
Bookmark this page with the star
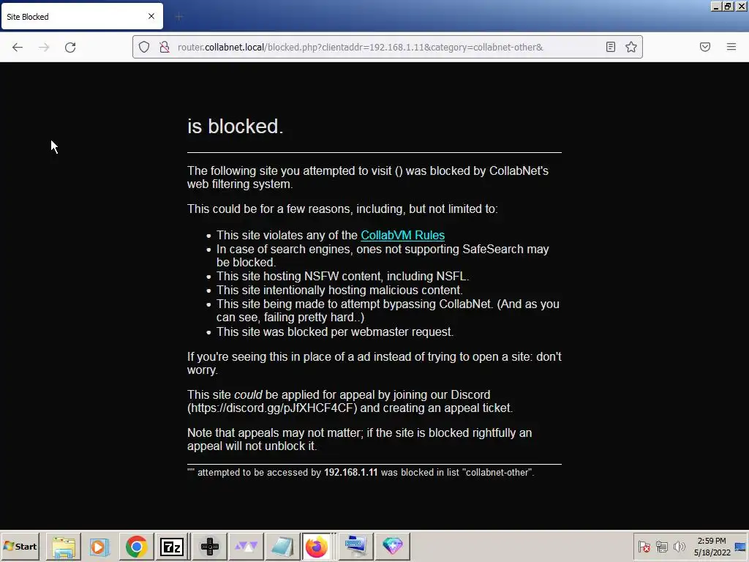click(x=631, y=47)
